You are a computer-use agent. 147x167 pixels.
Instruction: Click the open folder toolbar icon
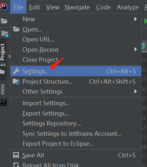4,21
